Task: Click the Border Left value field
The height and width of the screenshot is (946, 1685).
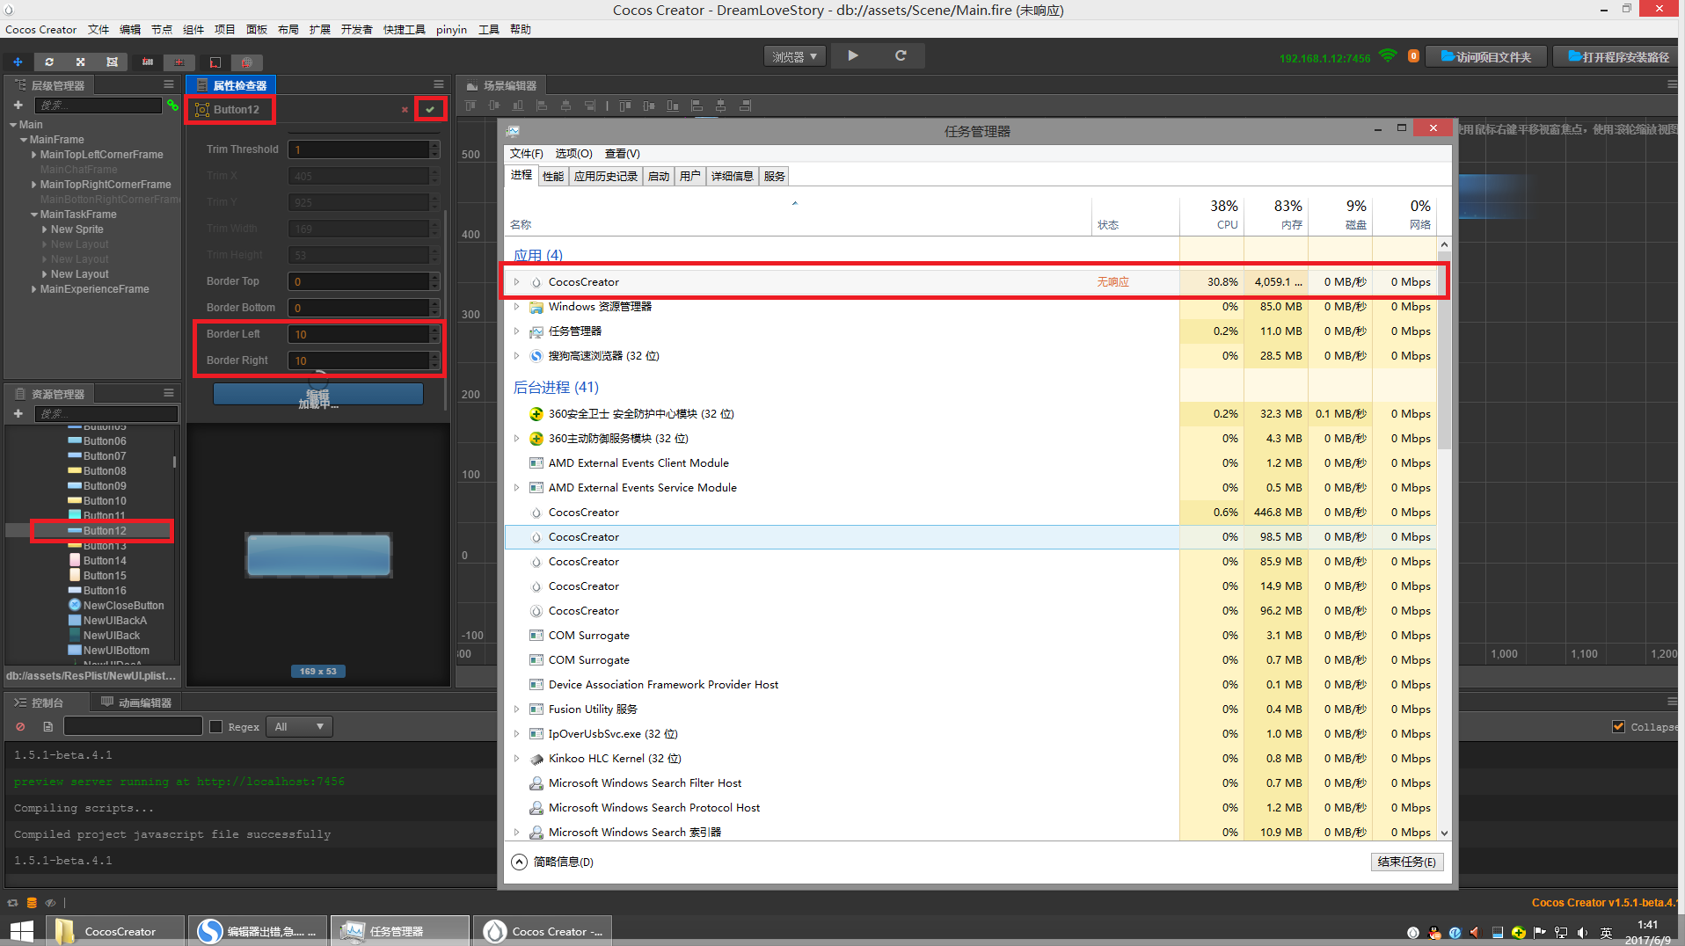Action: (x=359, y=334)
